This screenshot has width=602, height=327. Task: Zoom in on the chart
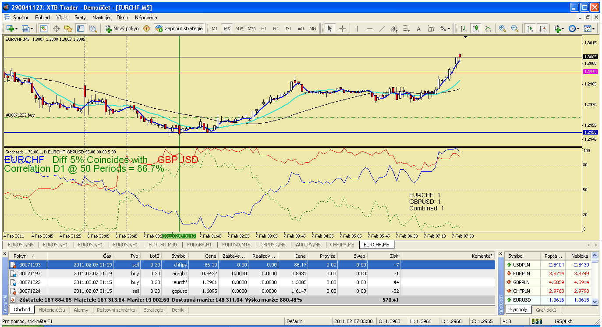(x=503, y=28)
